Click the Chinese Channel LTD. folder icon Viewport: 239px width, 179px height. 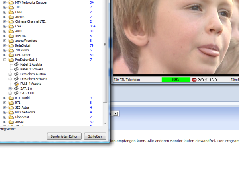click(x=11, y=21)
